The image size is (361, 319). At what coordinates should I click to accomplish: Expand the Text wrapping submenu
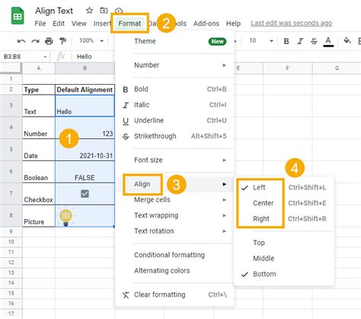tap(174, 215)
